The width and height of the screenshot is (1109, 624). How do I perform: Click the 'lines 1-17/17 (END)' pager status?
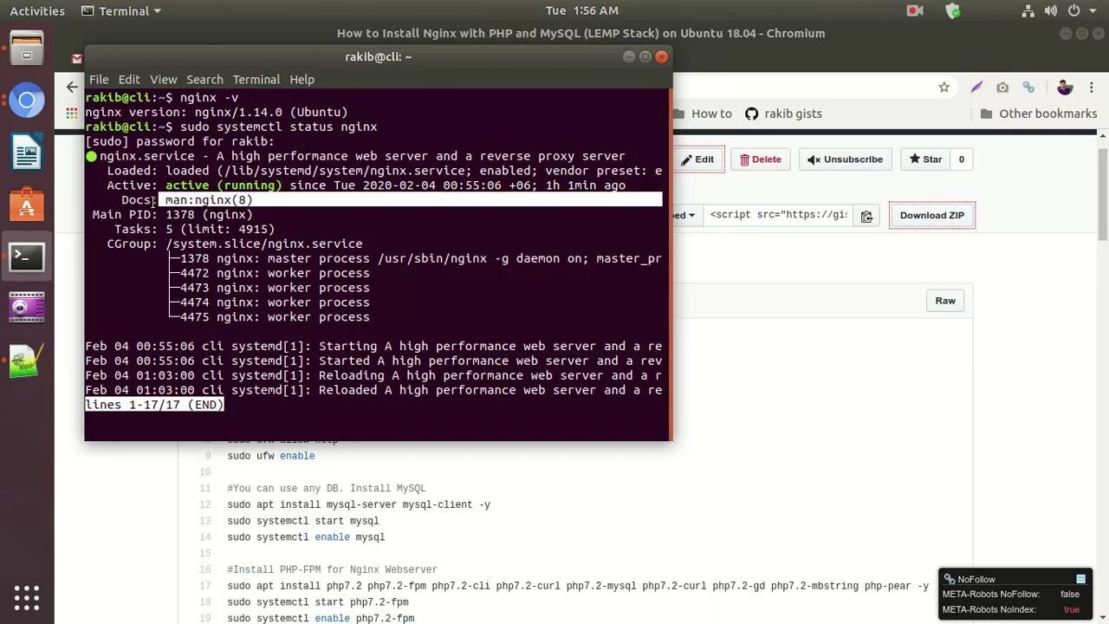pyautogui.click(x=154, y=405)
